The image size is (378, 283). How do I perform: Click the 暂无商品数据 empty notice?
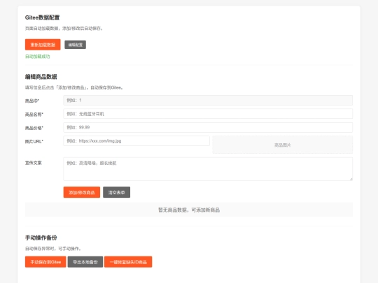189,210
